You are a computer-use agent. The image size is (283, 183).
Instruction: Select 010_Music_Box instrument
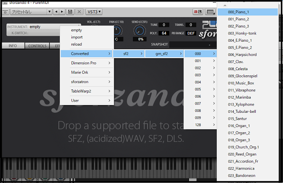tap(248, 83)
